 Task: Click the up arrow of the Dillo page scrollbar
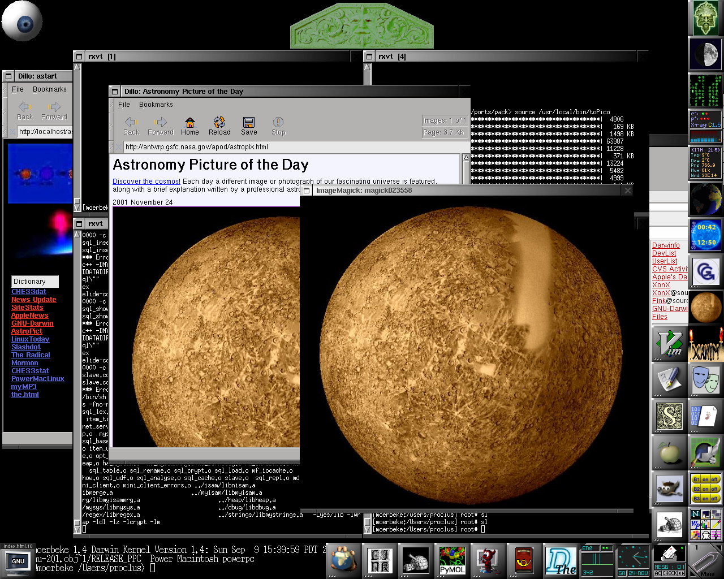click(467, 158)
